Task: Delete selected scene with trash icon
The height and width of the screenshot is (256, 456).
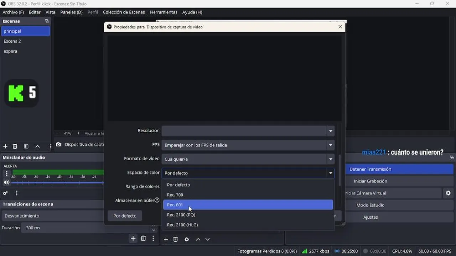Action: point(15,146)
